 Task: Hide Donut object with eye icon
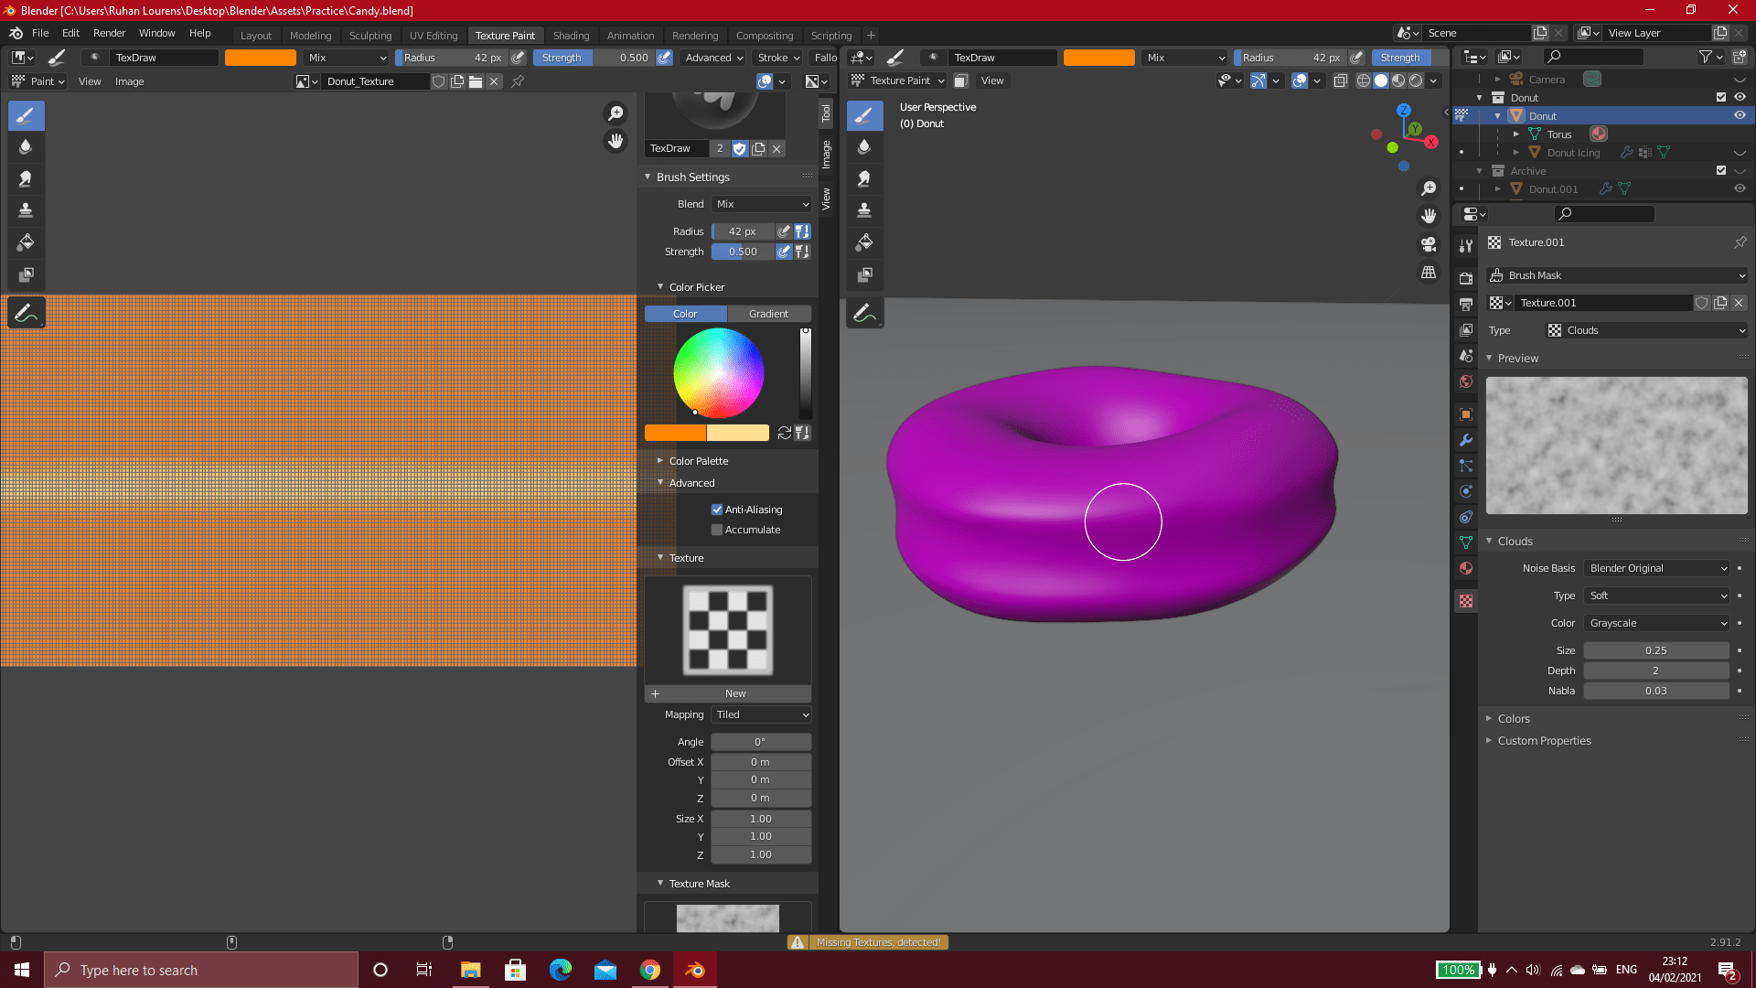tap(1740, 116)
